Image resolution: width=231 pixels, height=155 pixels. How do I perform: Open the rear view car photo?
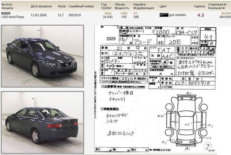tap(42, 122)
